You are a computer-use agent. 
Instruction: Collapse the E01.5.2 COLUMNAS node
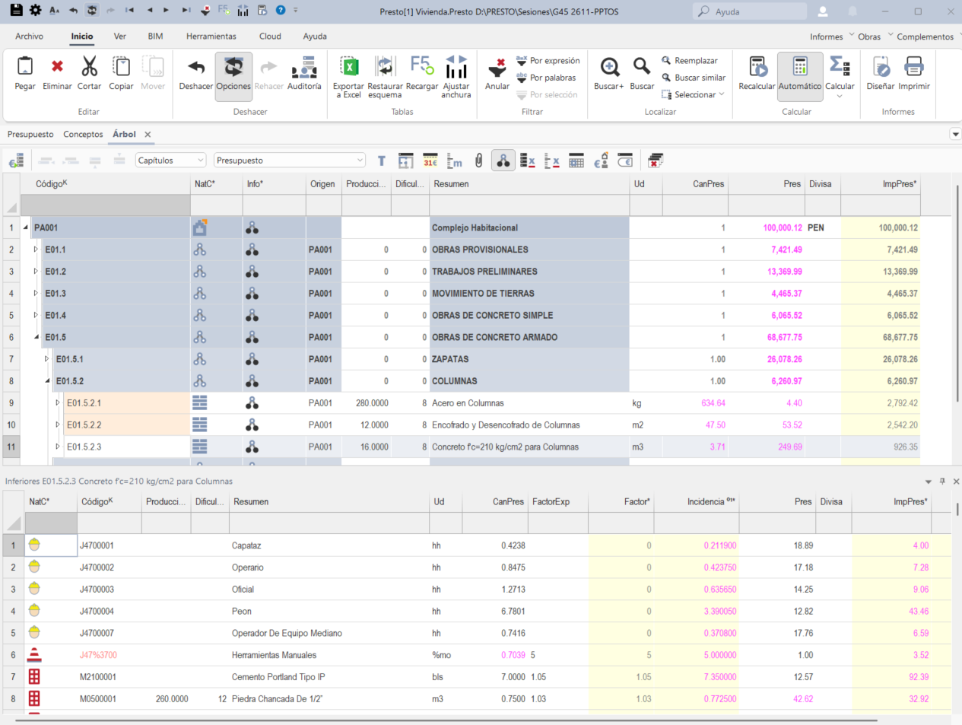[47, 381]
